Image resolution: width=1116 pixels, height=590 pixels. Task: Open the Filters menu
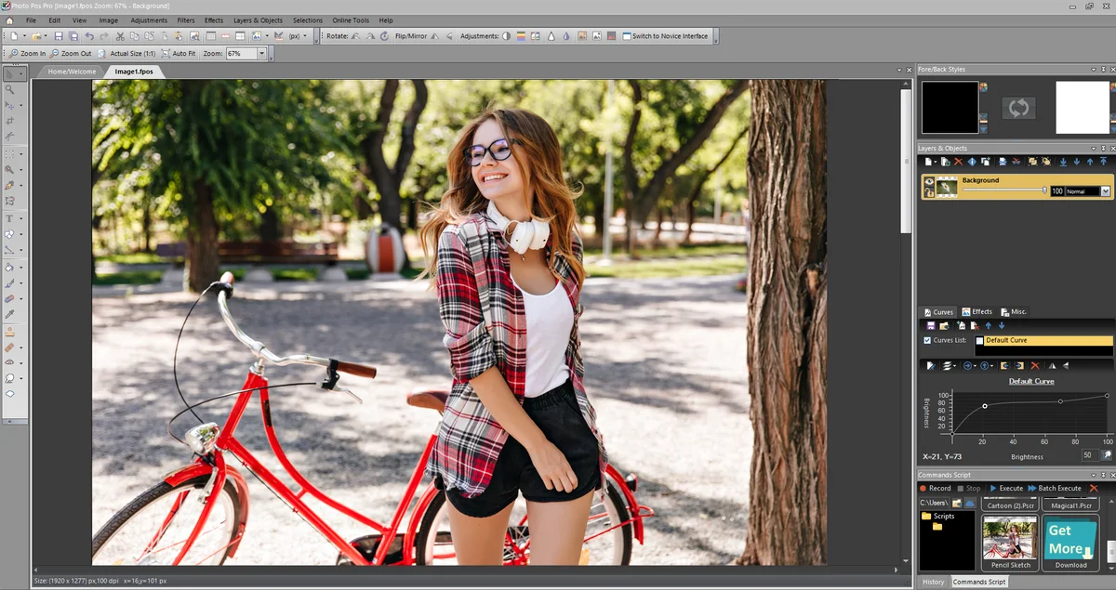click(x=186, y=20)
